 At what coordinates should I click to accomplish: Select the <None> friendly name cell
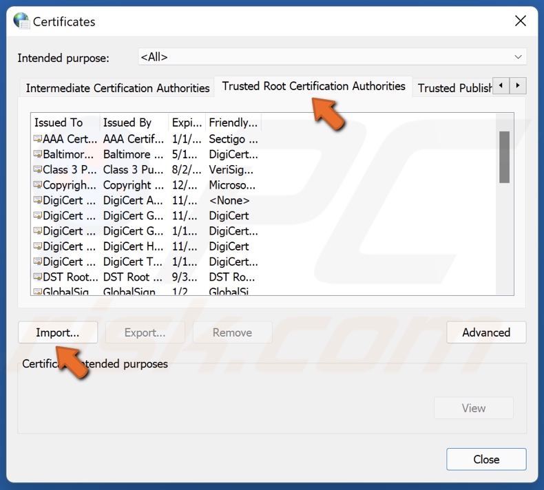point(229,200)
